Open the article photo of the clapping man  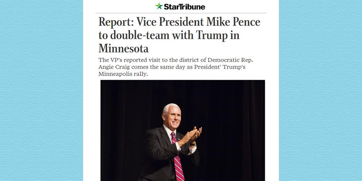(182, 130)
